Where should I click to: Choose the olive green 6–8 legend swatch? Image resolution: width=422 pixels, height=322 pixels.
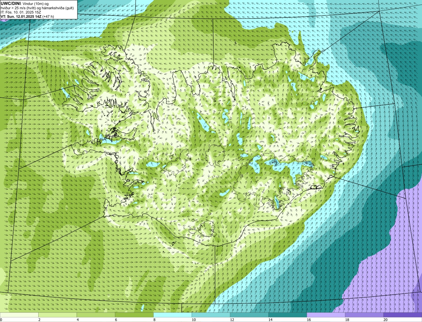click(135, 315)
